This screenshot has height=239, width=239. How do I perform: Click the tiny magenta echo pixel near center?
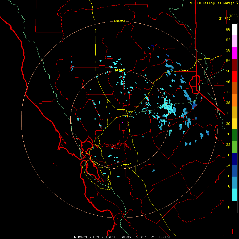(x=123, y=122)
